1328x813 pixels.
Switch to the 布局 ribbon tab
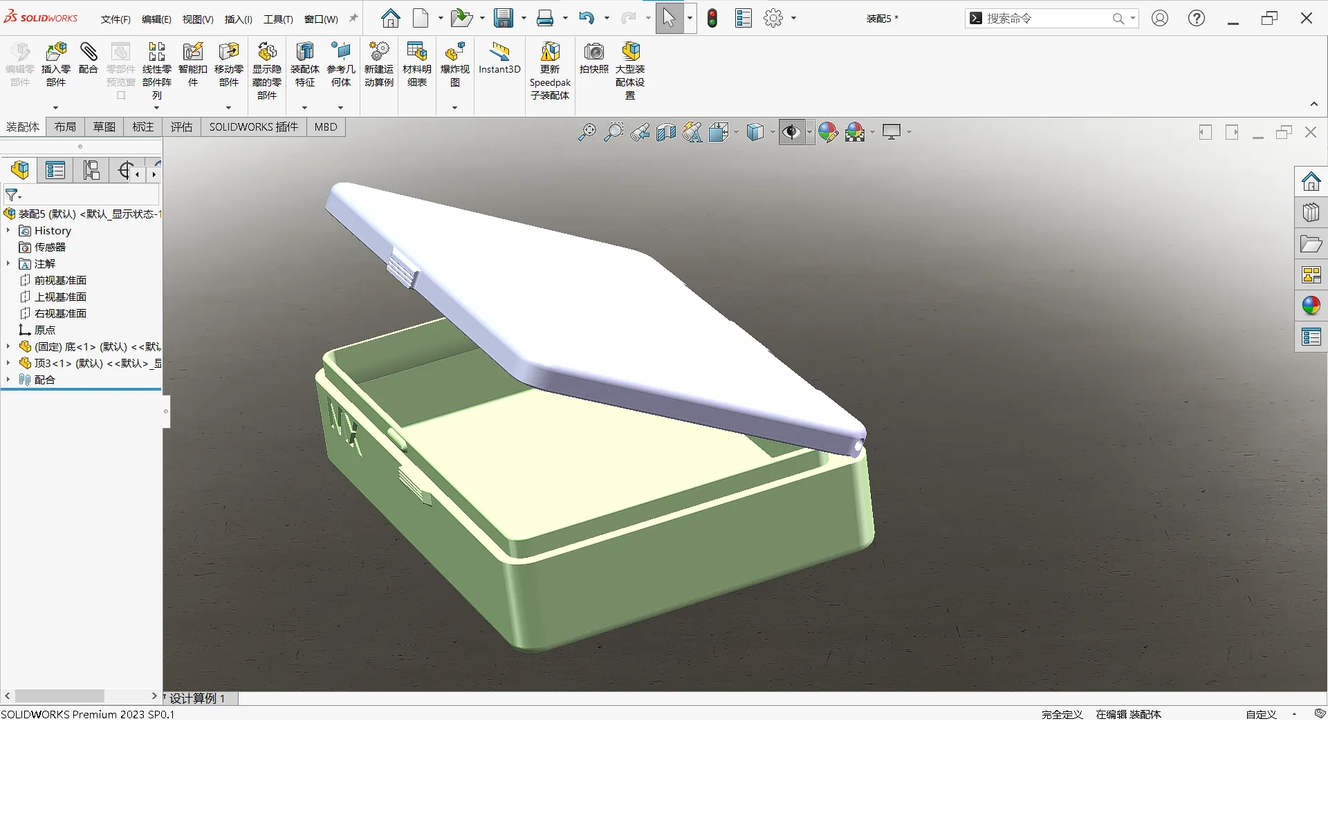coord(65,127)
